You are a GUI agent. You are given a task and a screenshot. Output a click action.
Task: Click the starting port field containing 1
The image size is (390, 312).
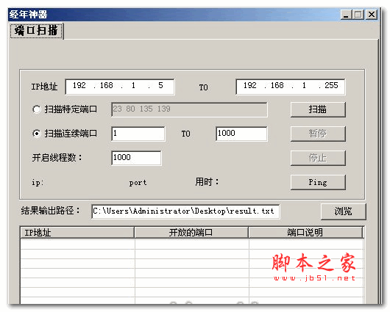tap(138, 134)
